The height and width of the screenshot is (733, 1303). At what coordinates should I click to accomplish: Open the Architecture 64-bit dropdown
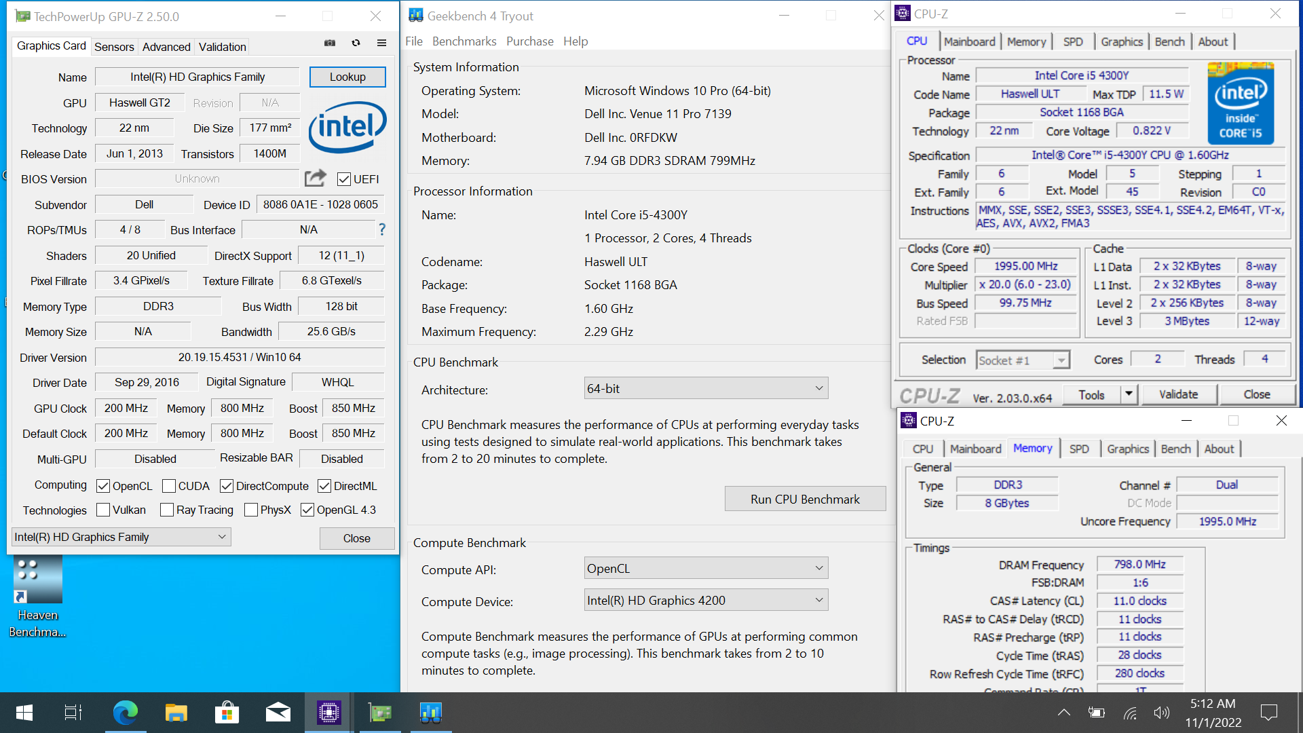click(706, 388)
